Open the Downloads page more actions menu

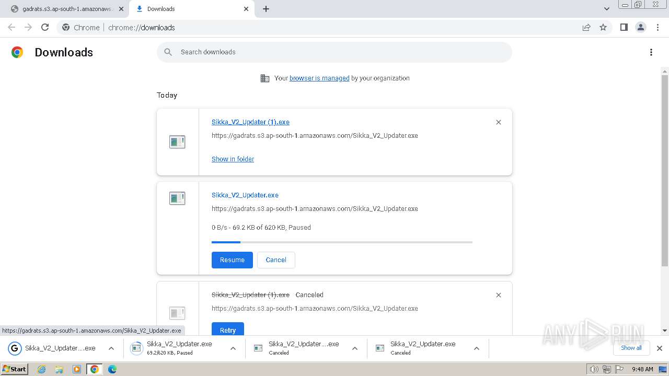(x=651, y=52)
